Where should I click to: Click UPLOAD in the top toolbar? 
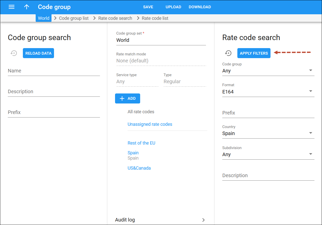point(173,7)
